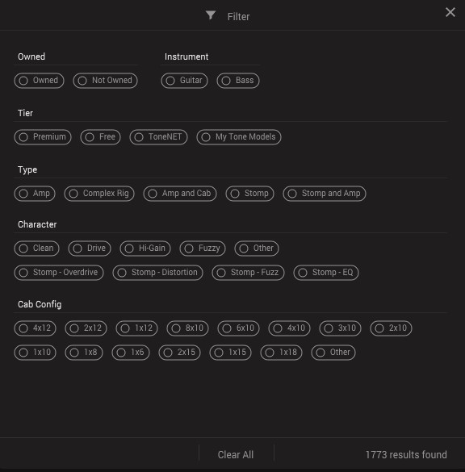This screenshot has height=472, width=465.
Task: Select Other in the Cab Config section
Action: 333,353
